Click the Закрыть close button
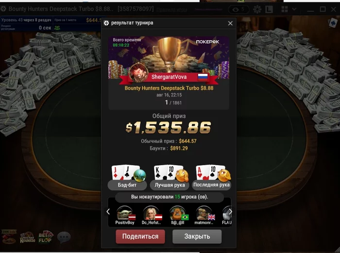This screenshot has width=340, height=253. pyautogui.click(x=197, y=236)
